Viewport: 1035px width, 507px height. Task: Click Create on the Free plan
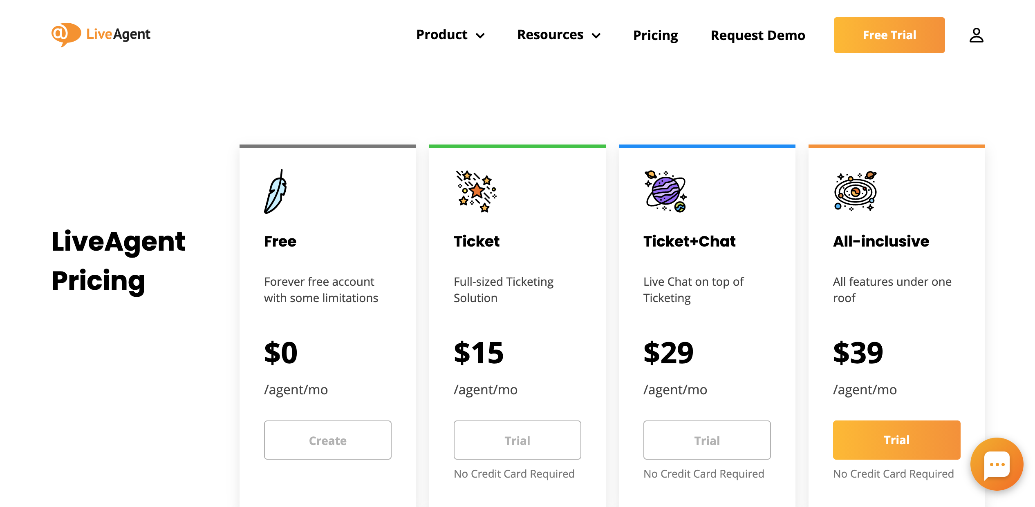pos(327,440)
